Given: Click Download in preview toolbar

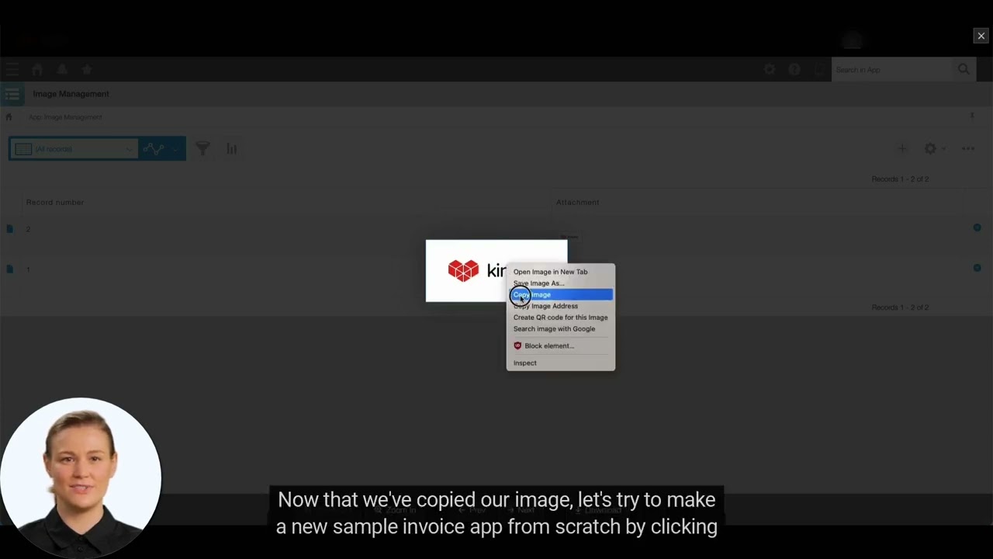Looking at the screenshot, I should tap(598, 510).
